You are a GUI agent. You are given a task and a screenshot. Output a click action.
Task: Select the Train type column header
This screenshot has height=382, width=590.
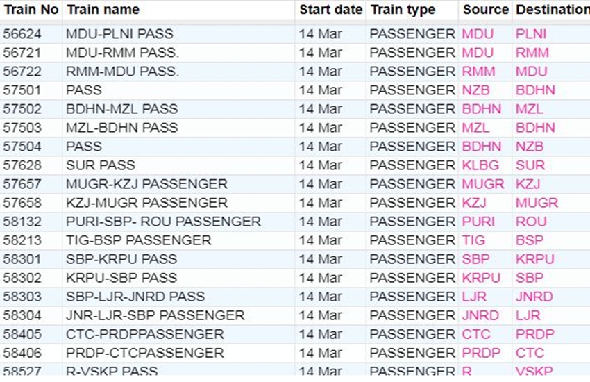(x=403, y=10)
